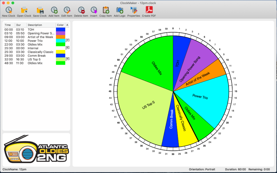Click the green full-screen window button

pos(13,3)
